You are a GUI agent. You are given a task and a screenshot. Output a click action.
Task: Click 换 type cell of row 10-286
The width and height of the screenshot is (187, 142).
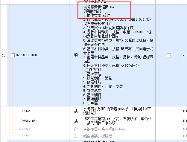(76, 121)
